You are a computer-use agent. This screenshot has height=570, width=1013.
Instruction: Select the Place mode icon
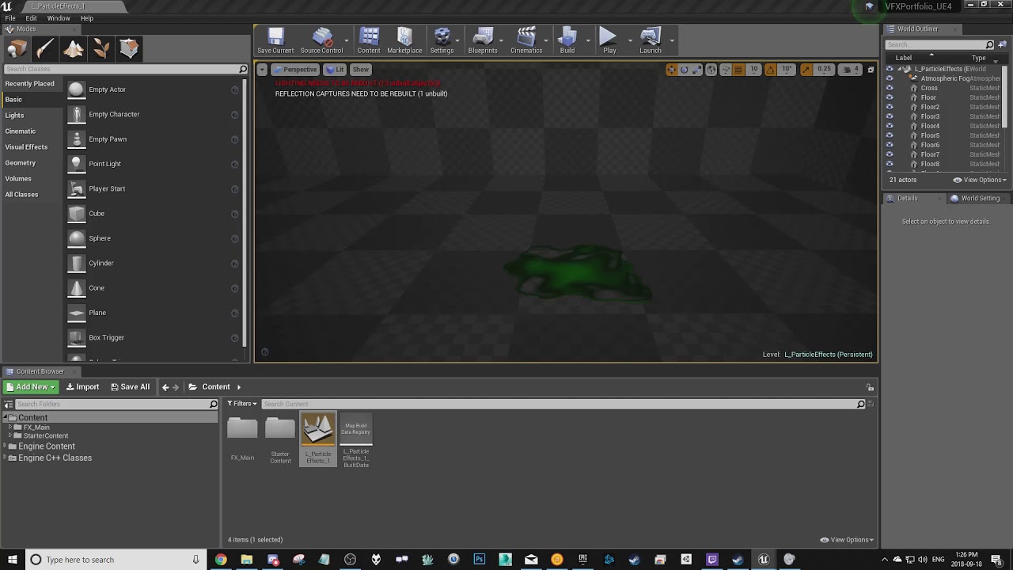[x=17, y=49]
